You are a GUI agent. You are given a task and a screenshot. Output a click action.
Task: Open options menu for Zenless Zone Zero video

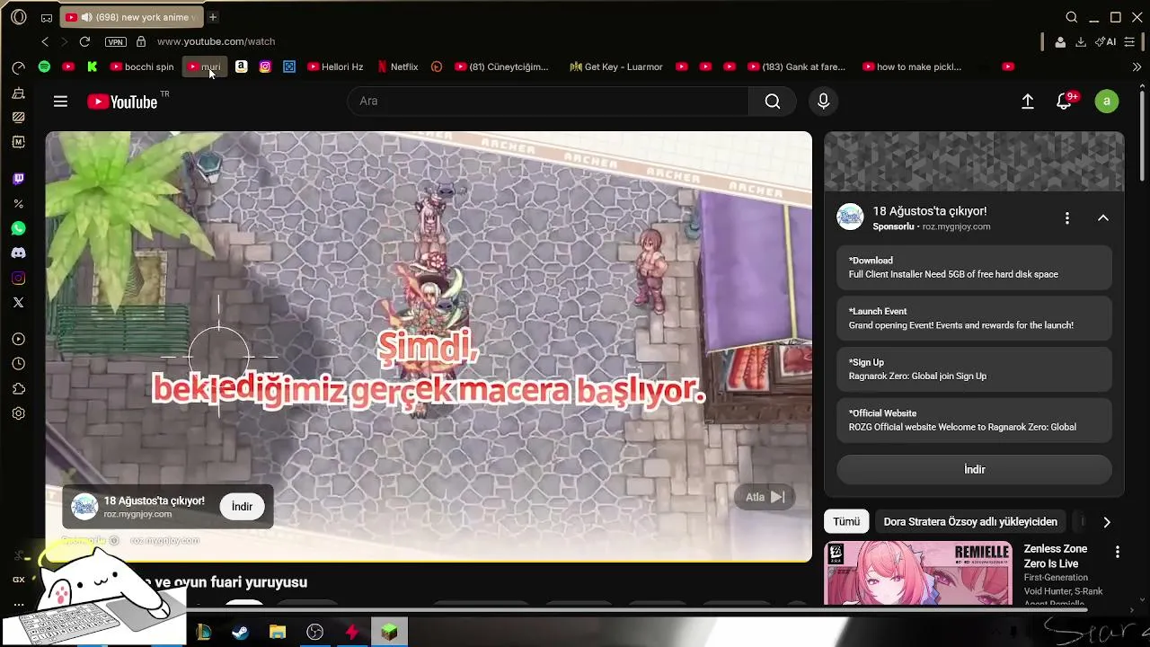click(1117, 552)
